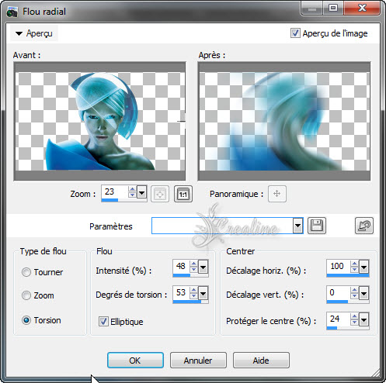Screen dimensions: 386x383
Task: Click the Panoramique navigate arrows icon
Action: (x=277, y=194)
